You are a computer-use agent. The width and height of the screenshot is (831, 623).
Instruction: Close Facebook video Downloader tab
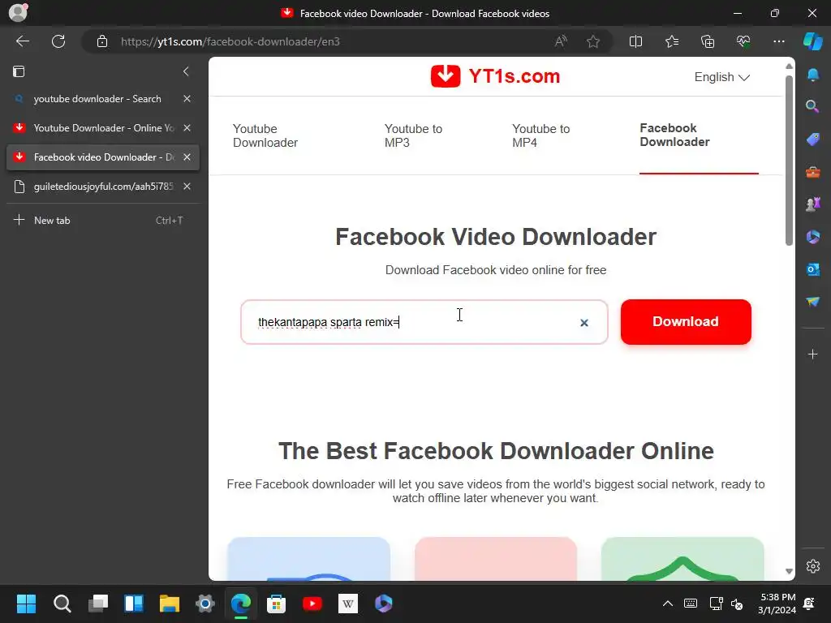point(187,157)
